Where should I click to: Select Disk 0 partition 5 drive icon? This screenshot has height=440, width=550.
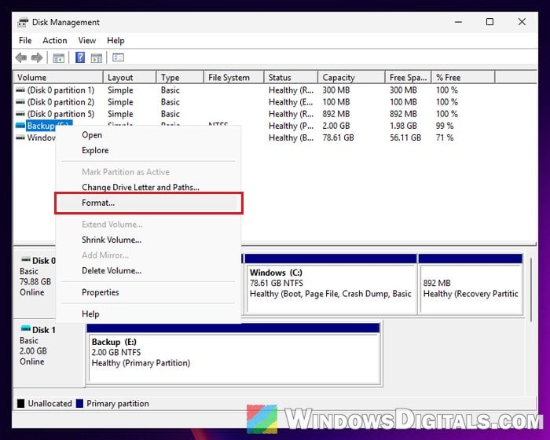pos(20,114)
